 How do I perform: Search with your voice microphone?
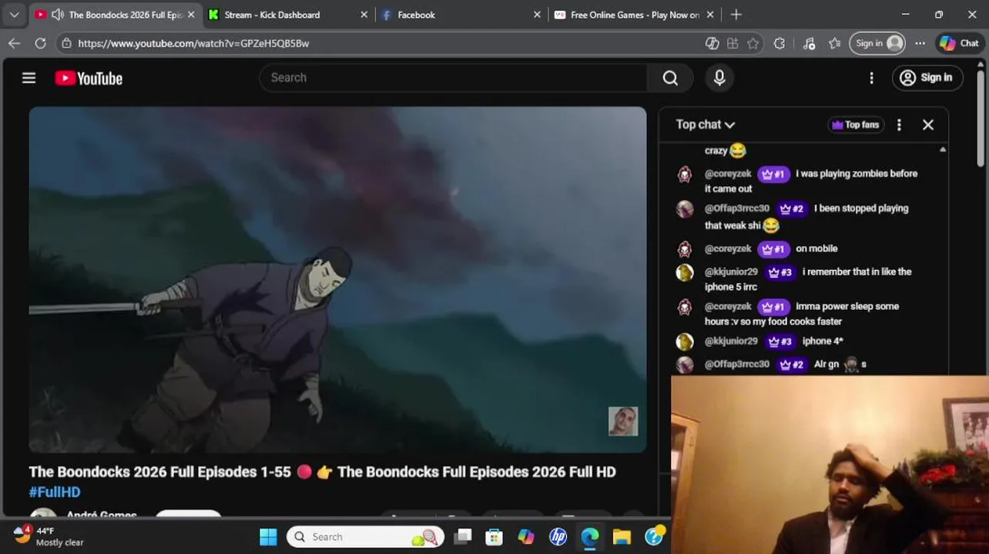click(719, 78)
